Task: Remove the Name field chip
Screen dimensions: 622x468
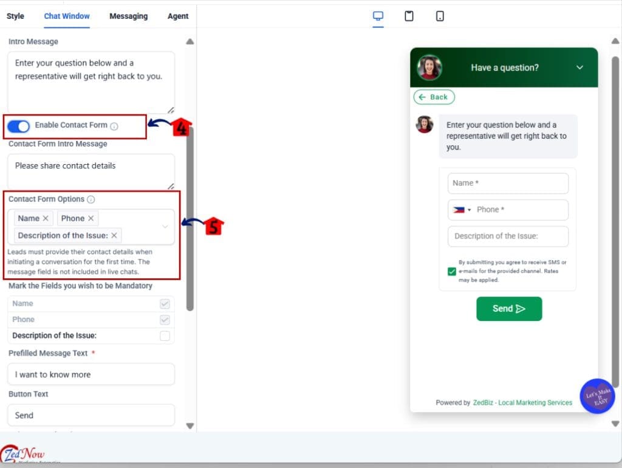Action: point(46,218)
